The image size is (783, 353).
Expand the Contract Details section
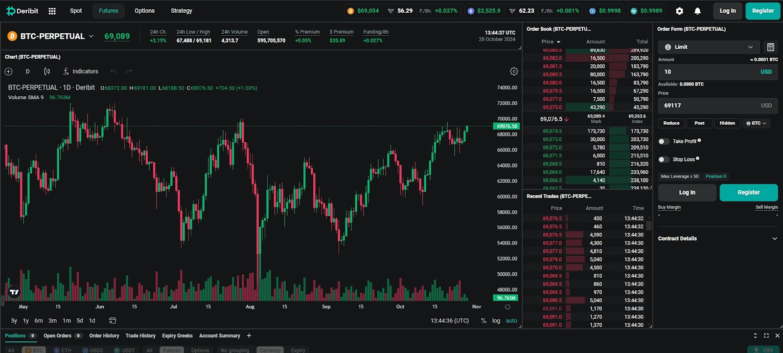[718, 239]
